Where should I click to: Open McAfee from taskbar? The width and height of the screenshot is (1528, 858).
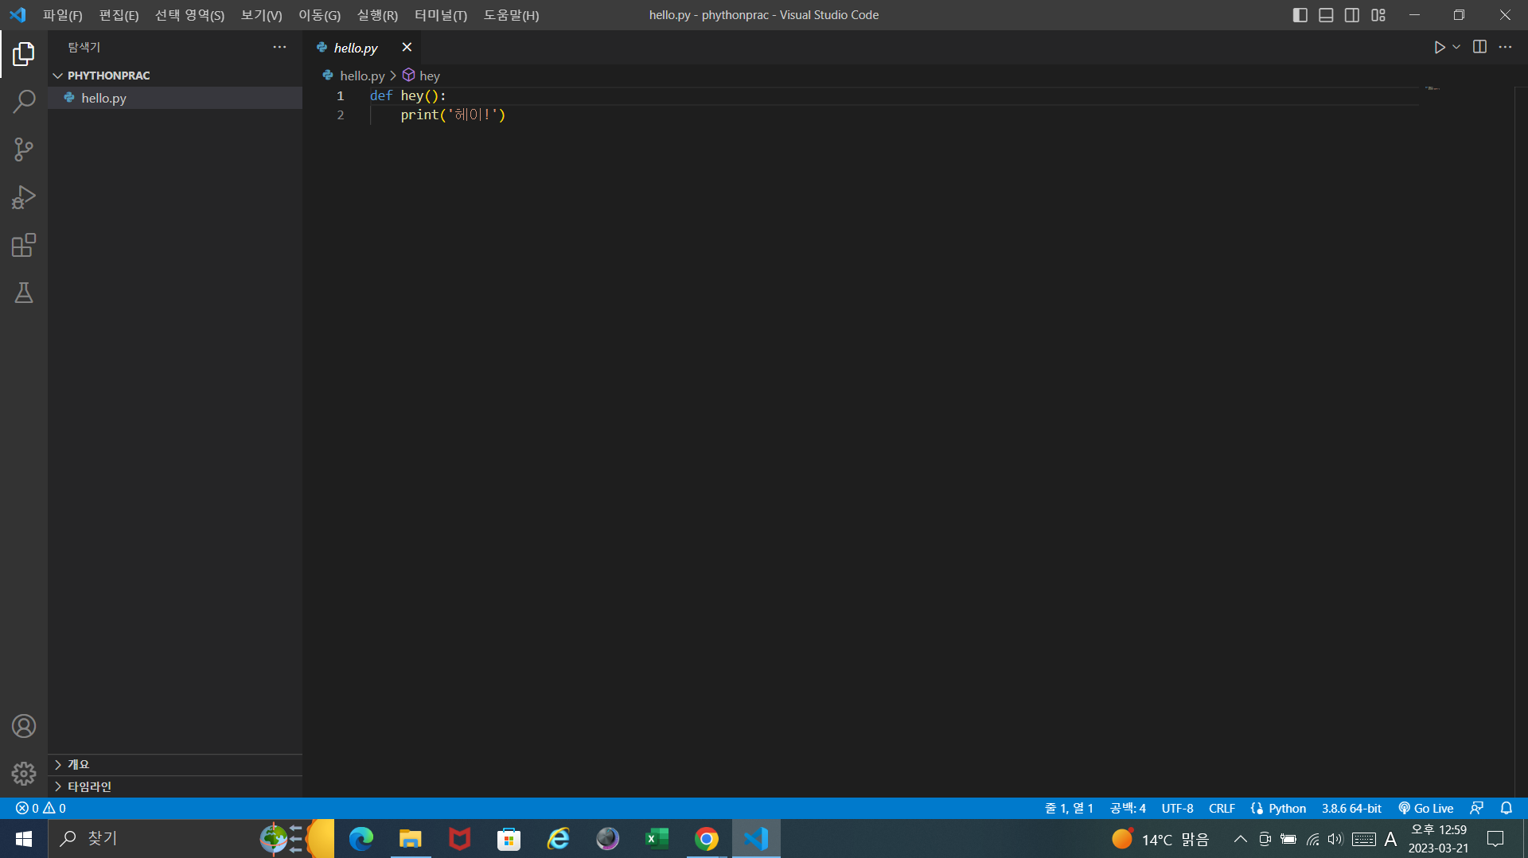tap(459, 839)
